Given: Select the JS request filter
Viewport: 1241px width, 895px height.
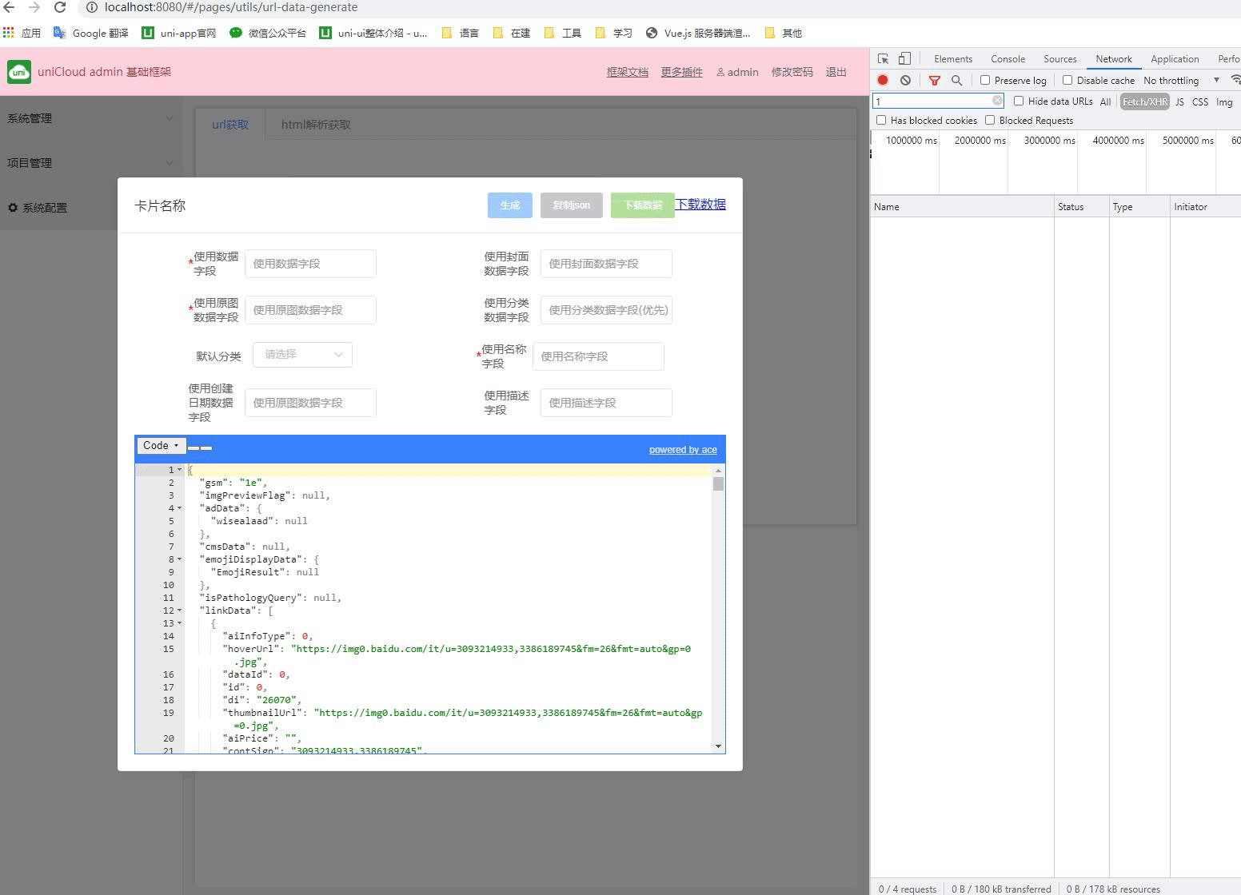Looking at the screenshot, I should click(x=1179, y=101).
